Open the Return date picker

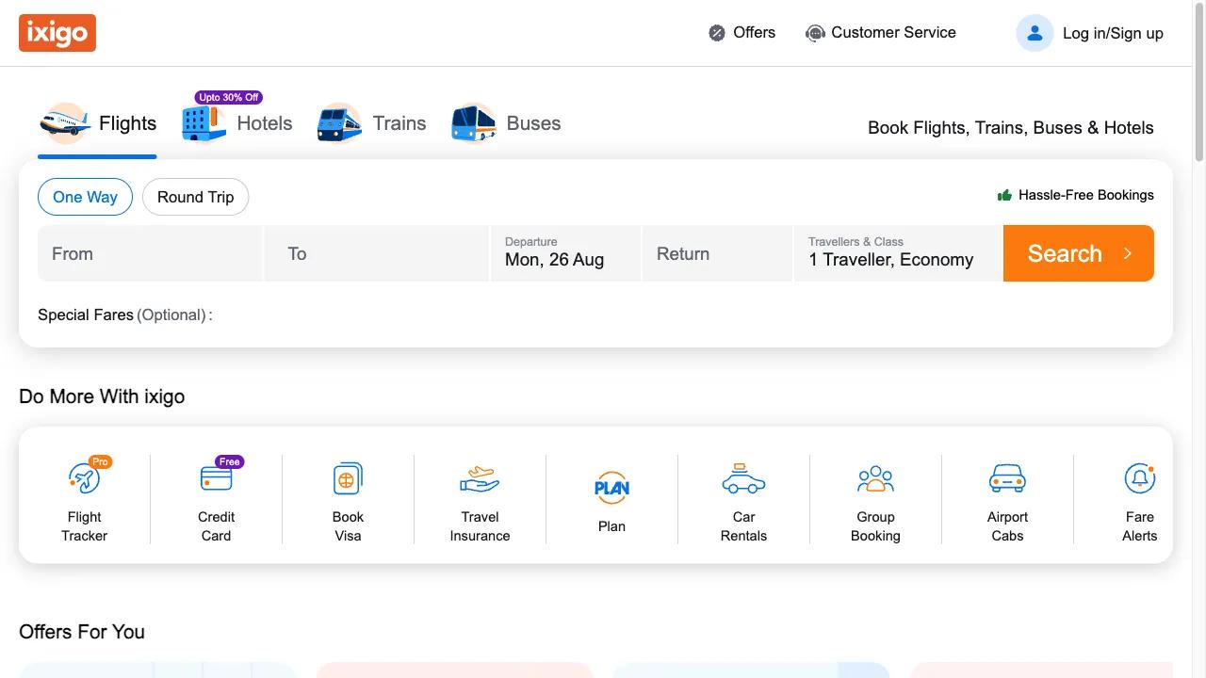coord(717,253)
